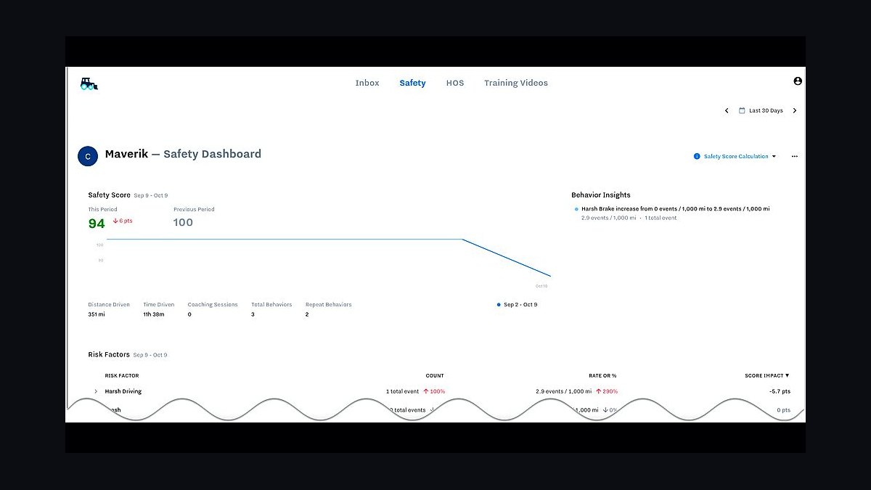Screen dimensions: 871x490
Task: Expand the Safety Score Calculation dropdown
Action: pyautogui.click(x=740, y=156)
